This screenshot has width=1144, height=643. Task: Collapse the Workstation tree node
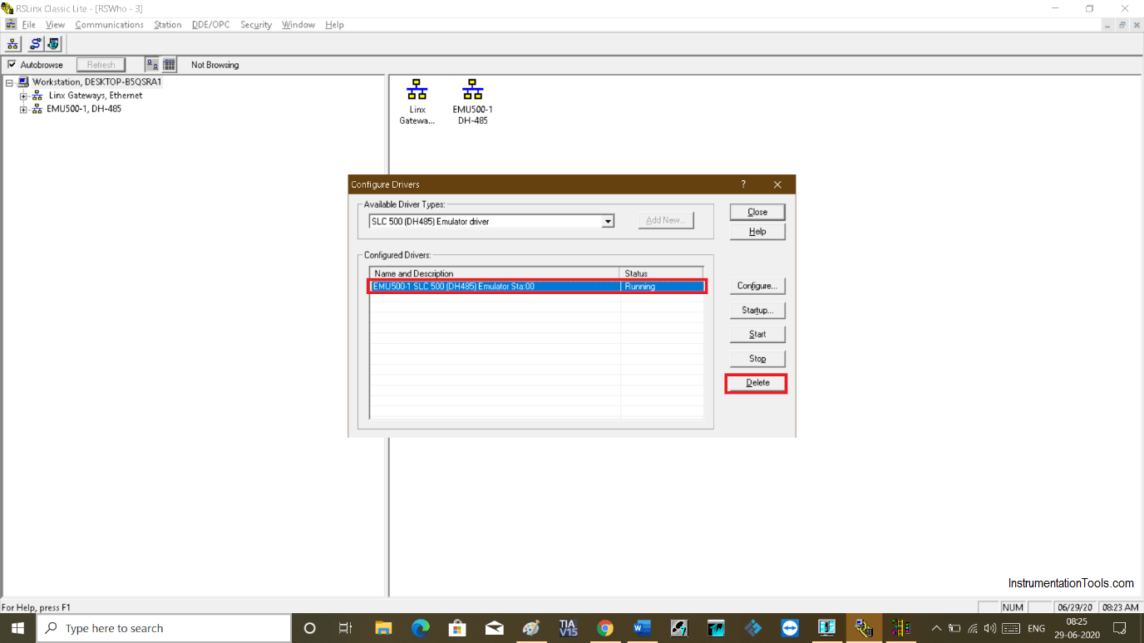[10, 82]
